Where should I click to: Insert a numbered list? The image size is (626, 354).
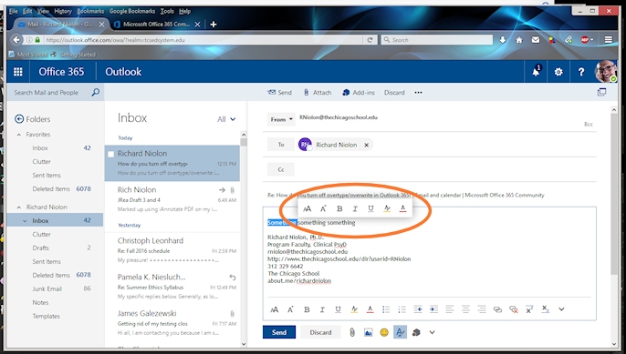coord(402,309)
